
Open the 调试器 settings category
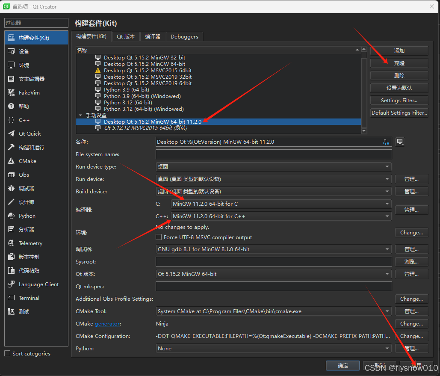36,188
